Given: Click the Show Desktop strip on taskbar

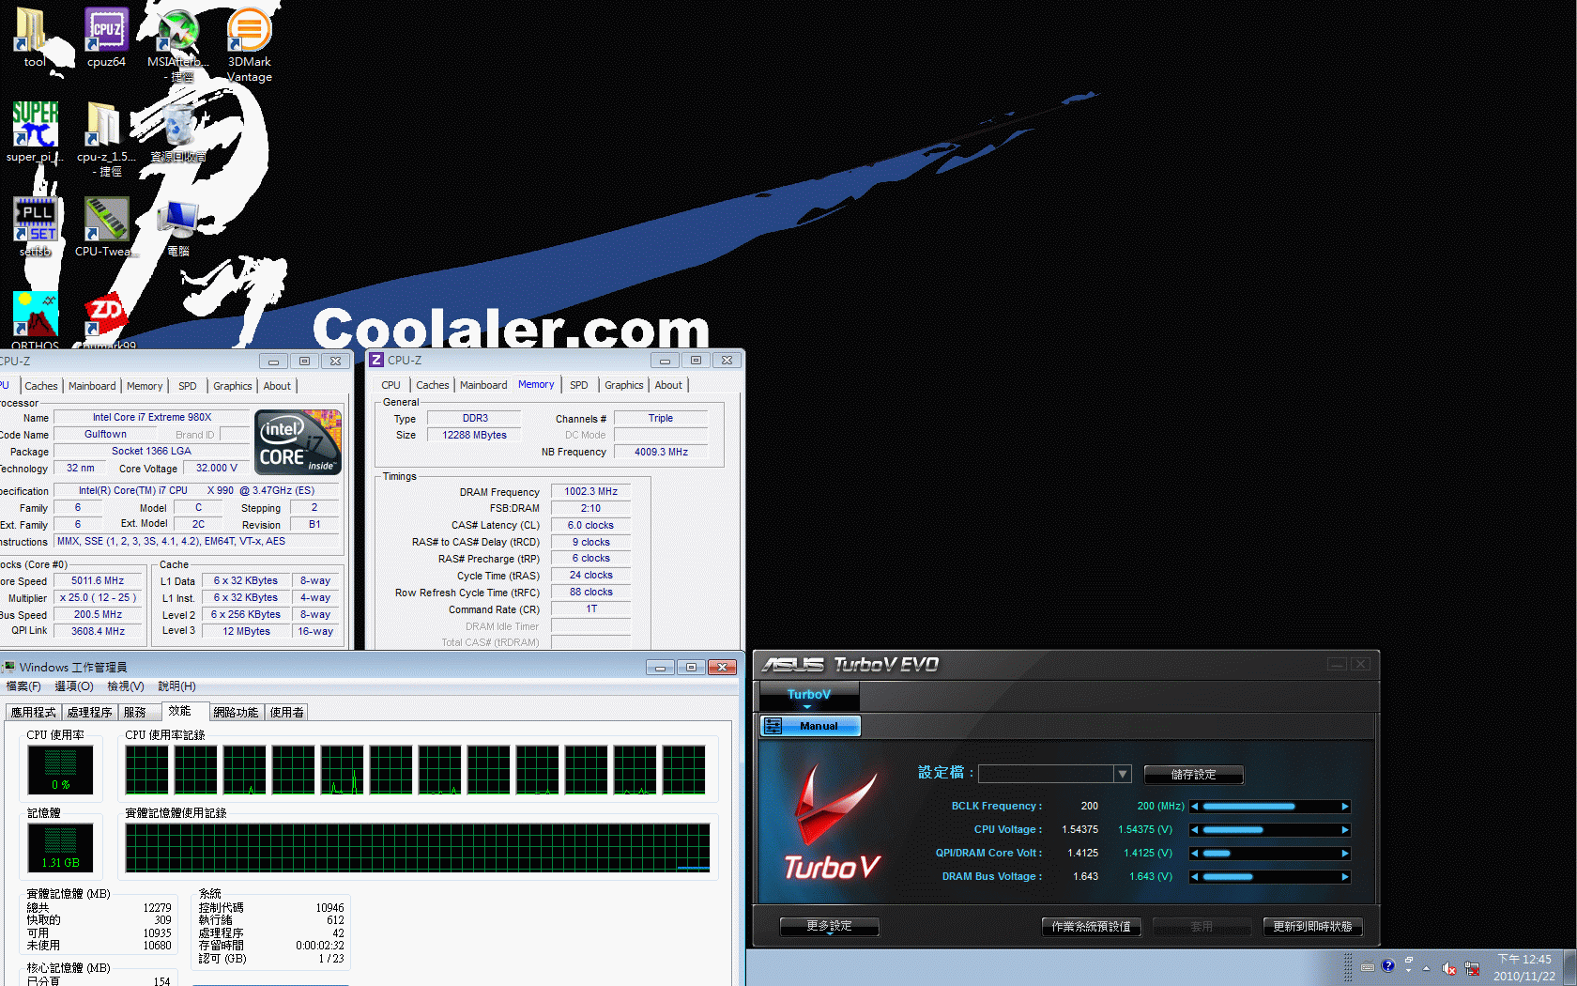Looking at the screenshot, I should click(x=1569, y=968).
